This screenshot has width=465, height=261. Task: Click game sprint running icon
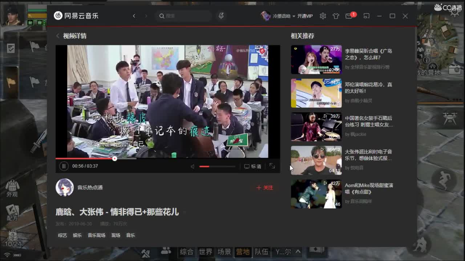444,179
